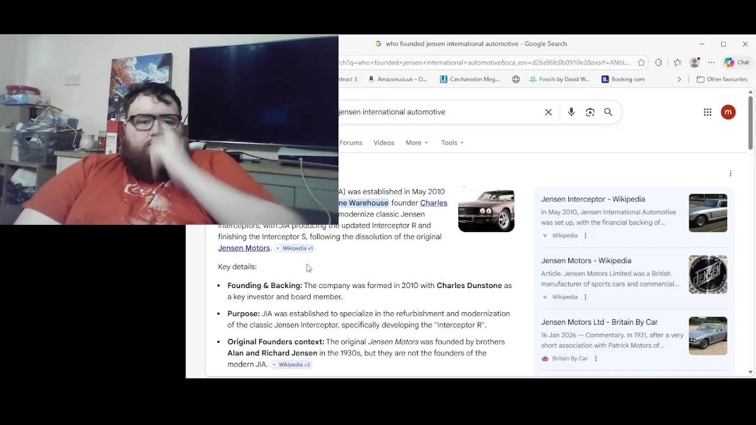
Task: Expand the 'Wikipedia +1' source chip
Action: pyautogui.click(x=294, y=249)
